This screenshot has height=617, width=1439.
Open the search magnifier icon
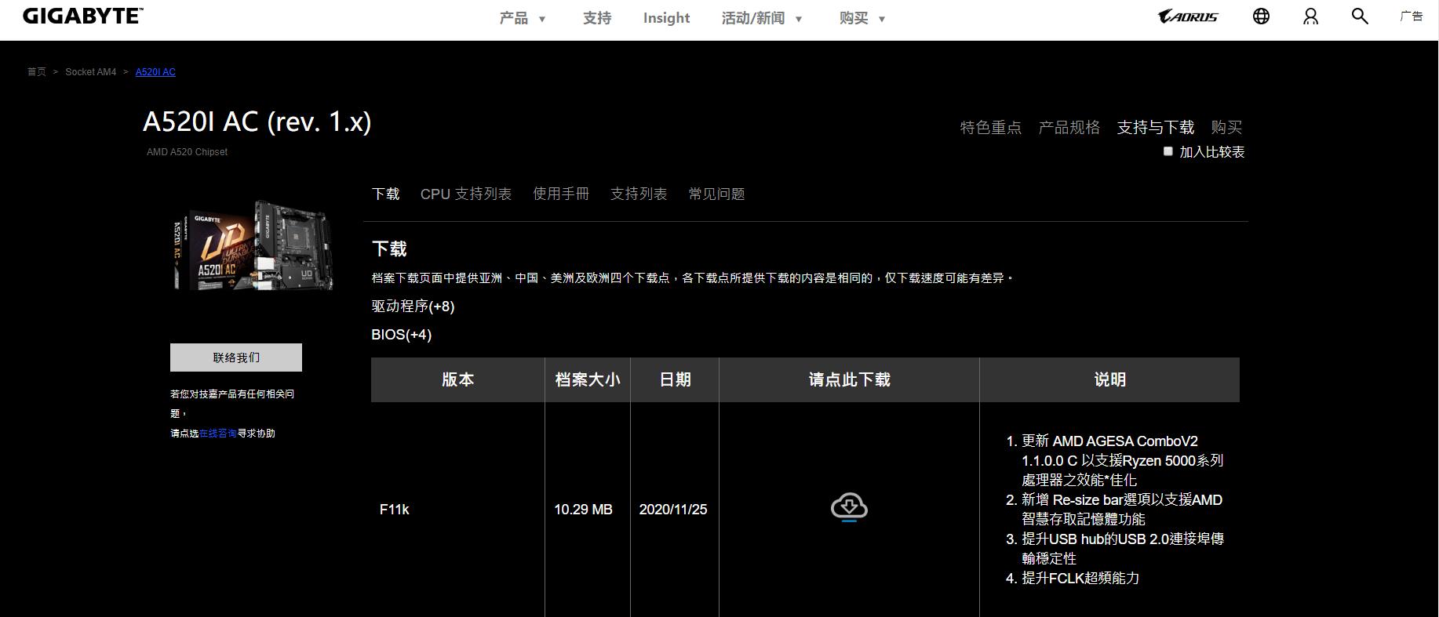[x=1360, y=16]
